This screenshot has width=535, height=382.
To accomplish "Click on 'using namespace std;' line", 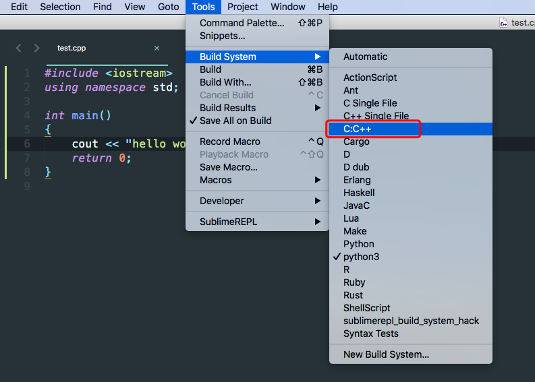I will 111,87.
